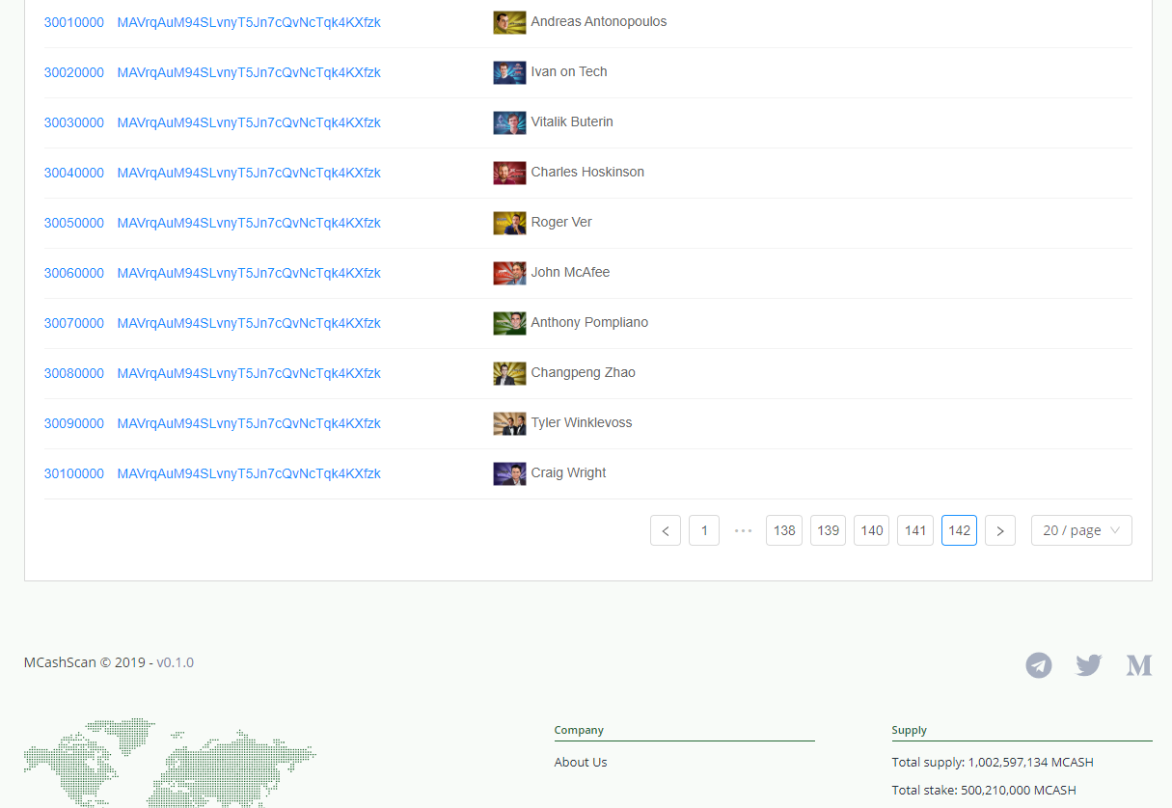The image size is (1172, 808).
Task: Click Changpeng Zhao avatar thumbnail
Action: (x=509, y=373)
